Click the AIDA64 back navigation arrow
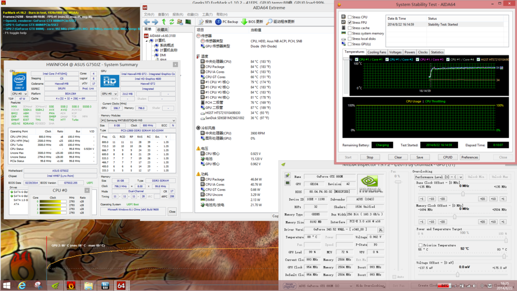 147,22
